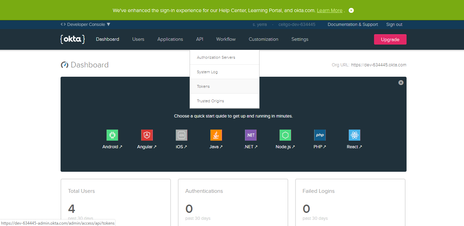The width and height of the screenshot is (464, 226).
Task: Click the .NET guide label link
Action: tap(251, 147)
